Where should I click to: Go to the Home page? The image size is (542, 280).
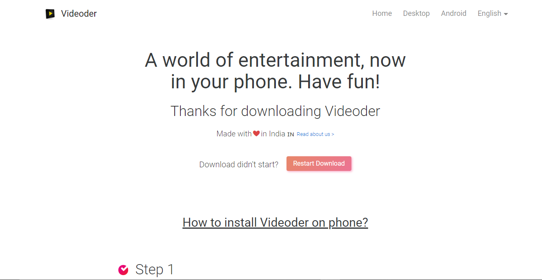(382, 13)
